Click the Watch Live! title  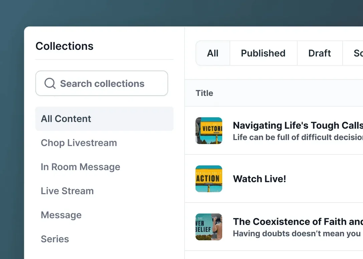coord(260,179)
